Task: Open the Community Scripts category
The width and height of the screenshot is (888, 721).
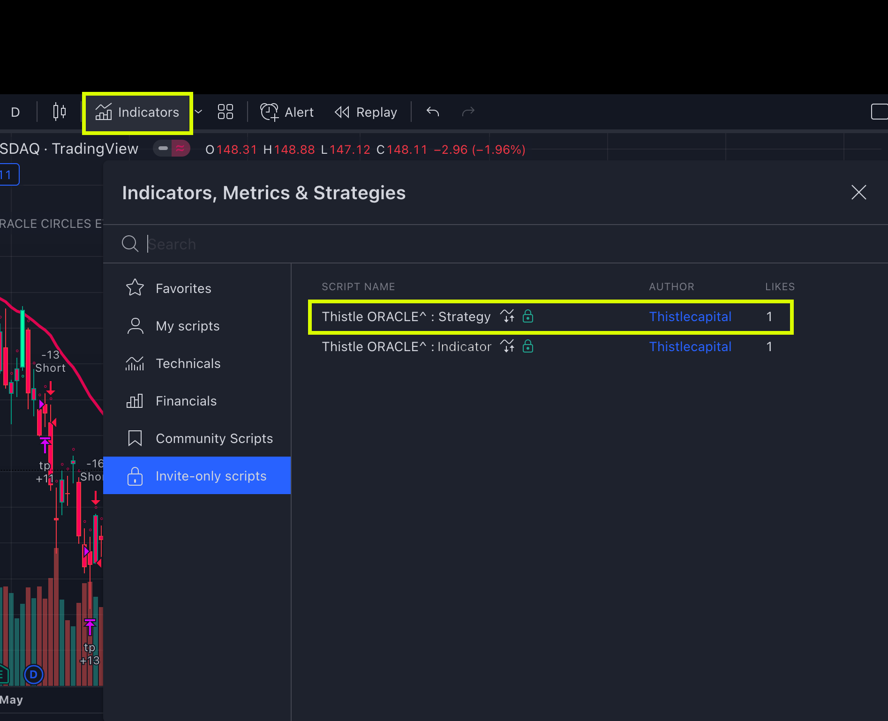Action: (197, 438)
